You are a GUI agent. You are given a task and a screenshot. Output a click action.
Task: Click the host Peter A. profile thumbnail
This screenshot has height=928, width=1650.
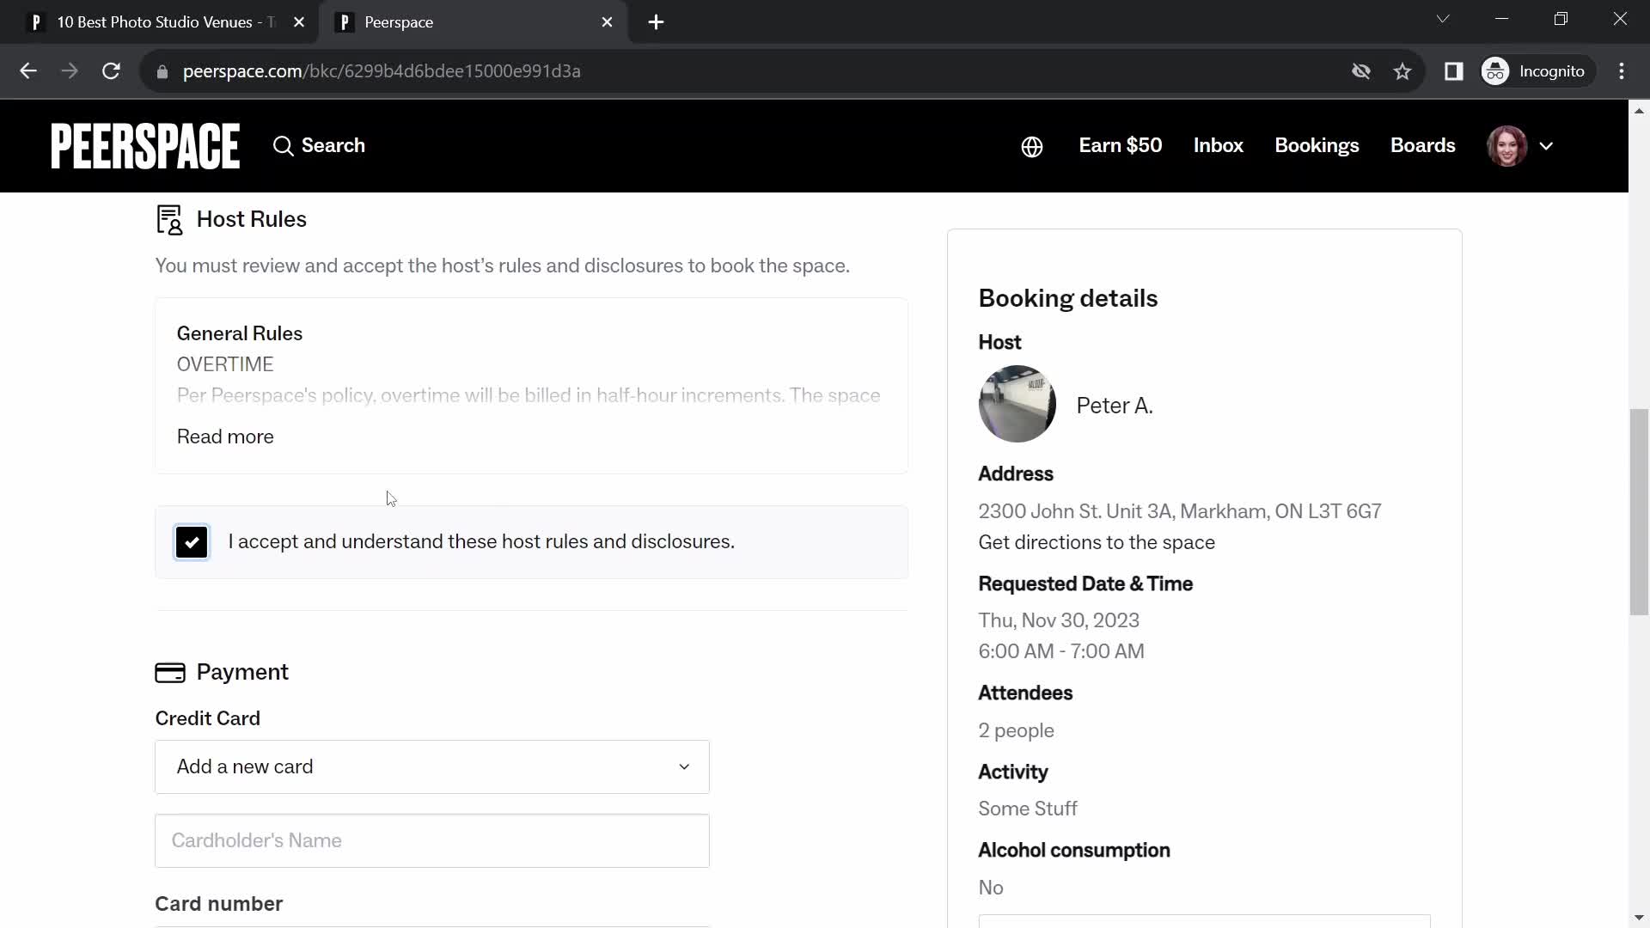pyautogui.click(x=1017, y=405)
